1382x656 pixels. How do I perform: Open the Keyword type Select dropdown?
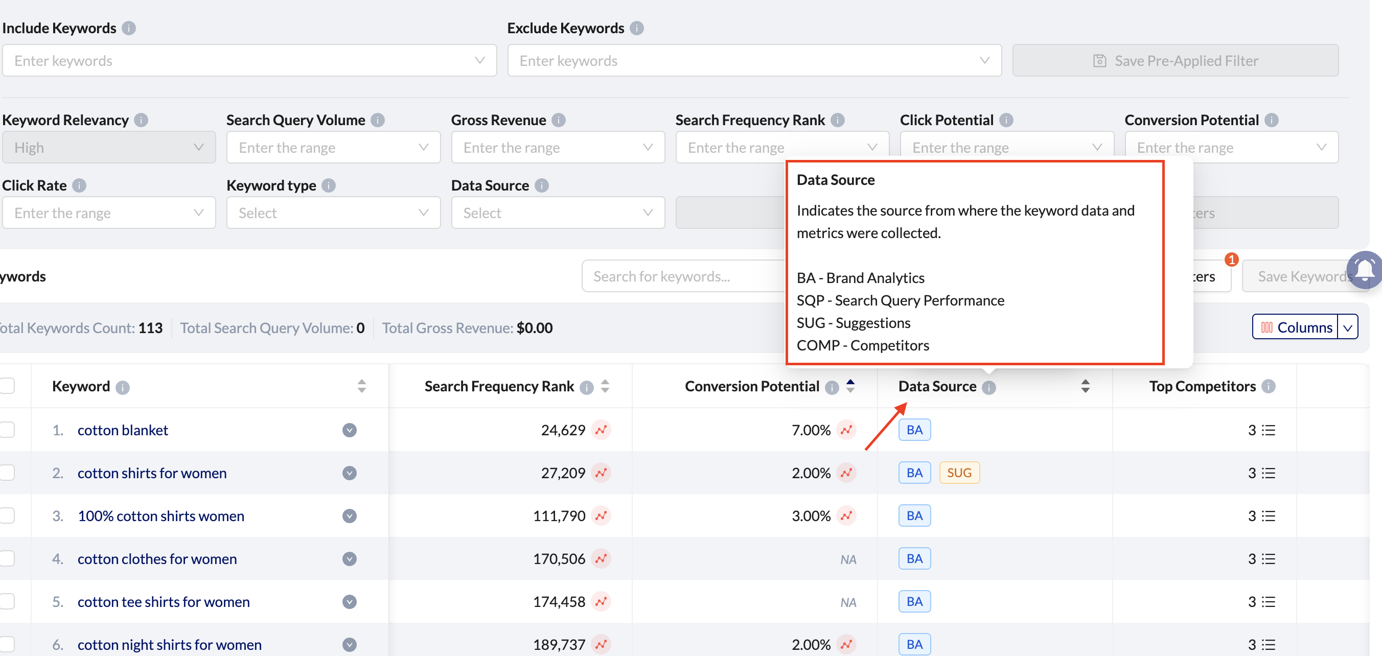(x=333, y=213)
